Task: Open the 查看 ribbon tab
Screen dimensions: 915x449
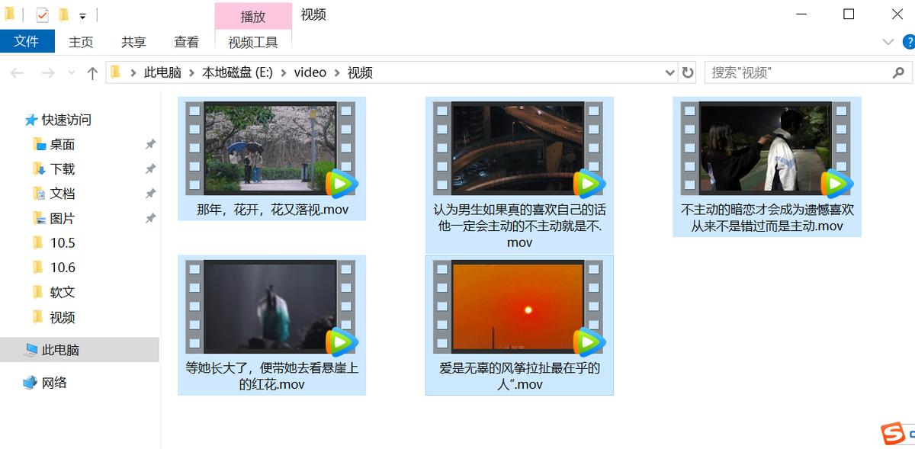Action: tap(185, 42)
